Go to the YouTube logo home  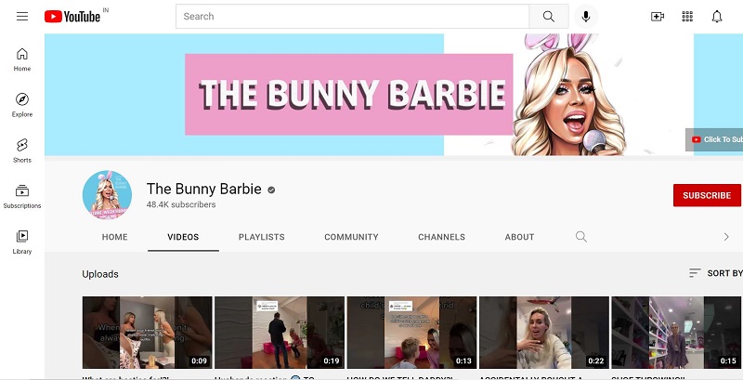point(72,17)
